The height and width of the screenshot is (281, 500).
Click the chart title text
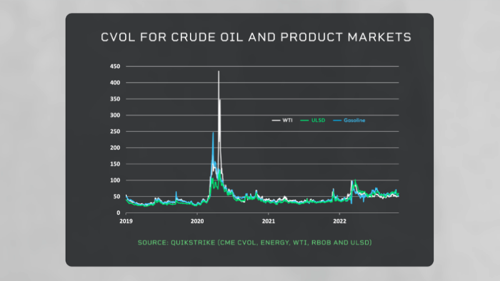256,37
